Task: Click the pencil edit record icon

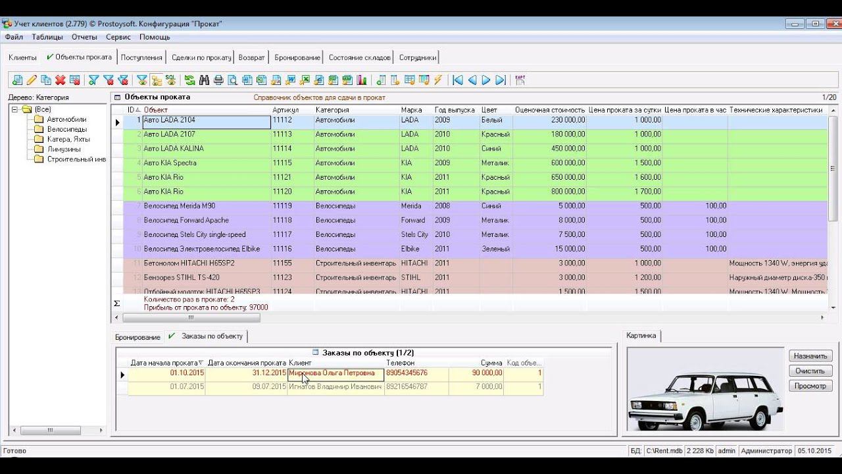Action: pyautogui.click(x=32, y=80)
